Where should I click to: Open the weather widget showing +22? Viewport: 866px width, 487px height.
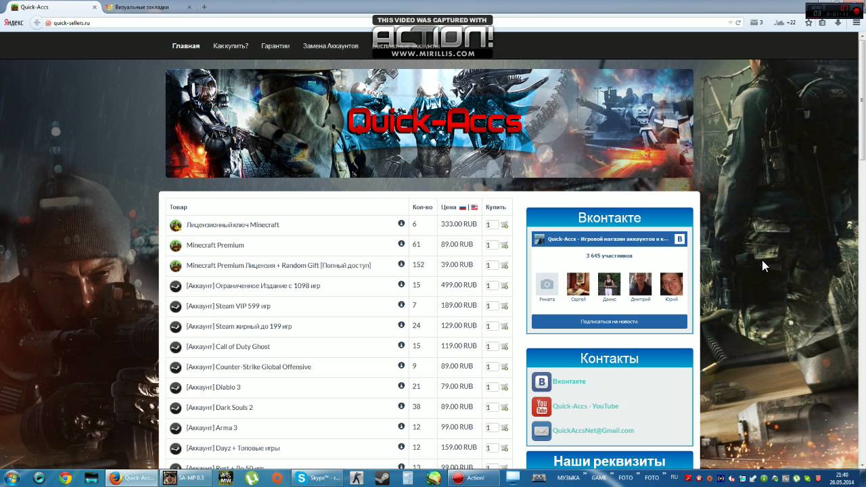tap(785, 22)
